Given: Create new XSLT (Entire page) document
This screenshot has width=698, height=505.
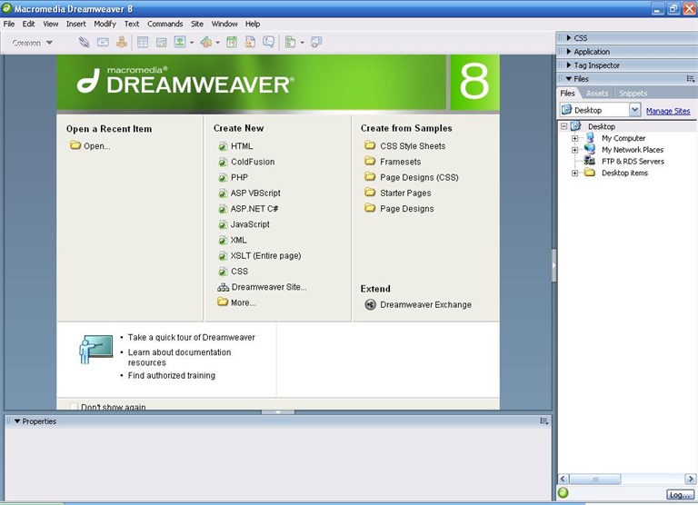Looking at the screenshot, I should click(x=265, y=256).
